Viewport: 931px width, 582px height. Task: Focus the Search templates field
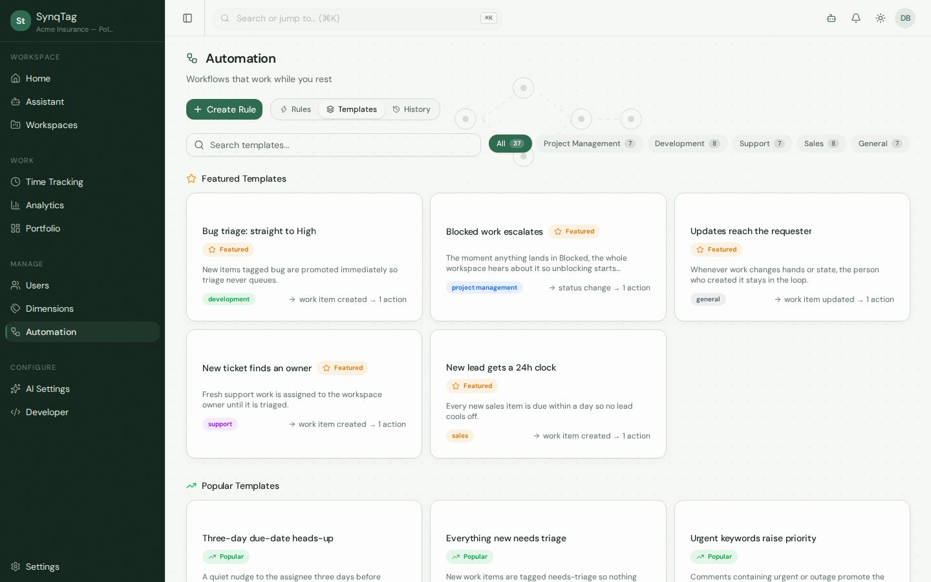point(334,145)
